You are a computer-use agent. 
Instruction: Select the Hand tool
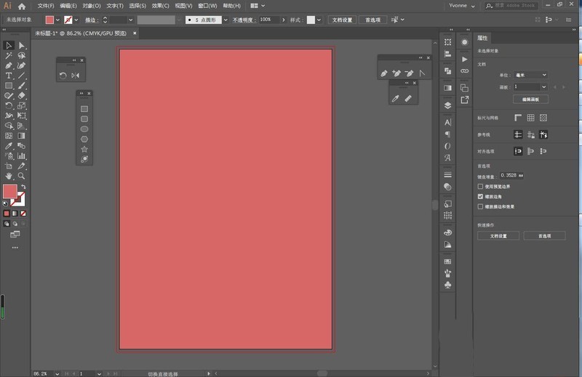pyautogui.click(x=8, y=176)
